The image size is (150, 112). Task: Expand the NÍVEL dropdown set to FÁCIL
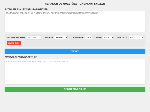coord(108,37)
